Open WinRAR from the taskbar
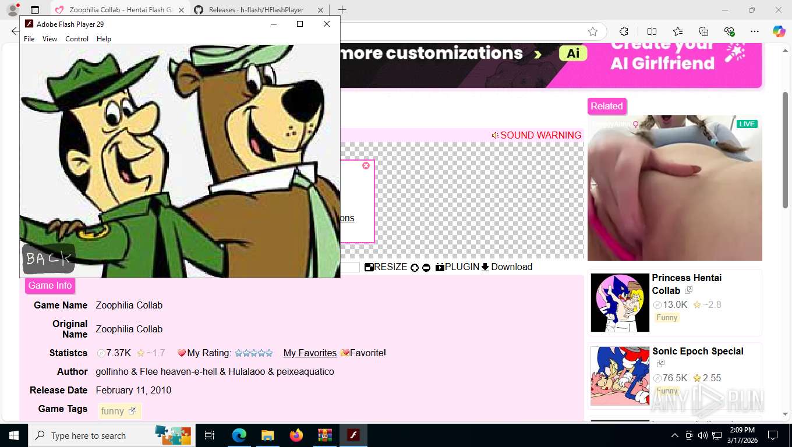The image size is (792, 447). [x=324, y=435]
